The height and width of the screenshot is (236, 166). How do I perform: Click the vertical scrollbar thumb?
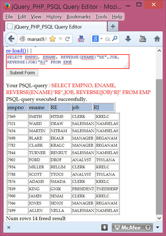click(159, 147)
